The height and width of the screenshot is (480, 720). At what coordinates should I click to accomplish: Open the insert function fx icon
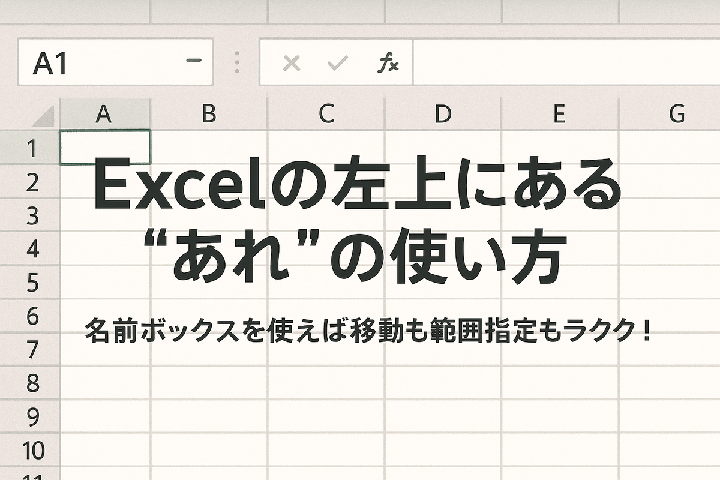coord(388,63)
